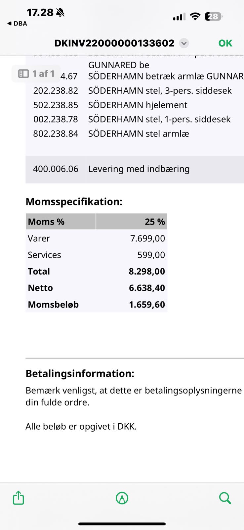Tap the share icon in bottom toolbar
The height and width of the screenshot is (530, 244).
click(19, 498)
